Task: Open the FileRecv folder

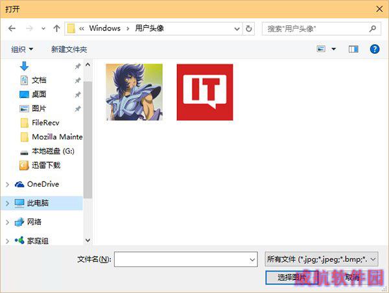Action: [x=45, y=123]
